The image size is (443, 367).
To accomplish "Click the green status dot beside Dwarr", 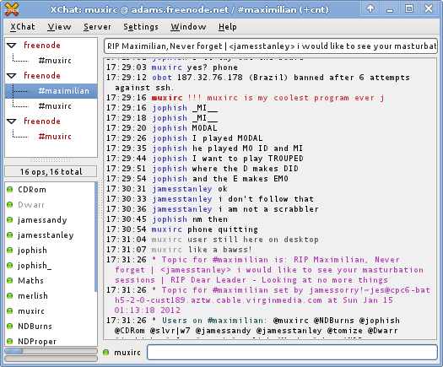I will (x=10, y=205).
